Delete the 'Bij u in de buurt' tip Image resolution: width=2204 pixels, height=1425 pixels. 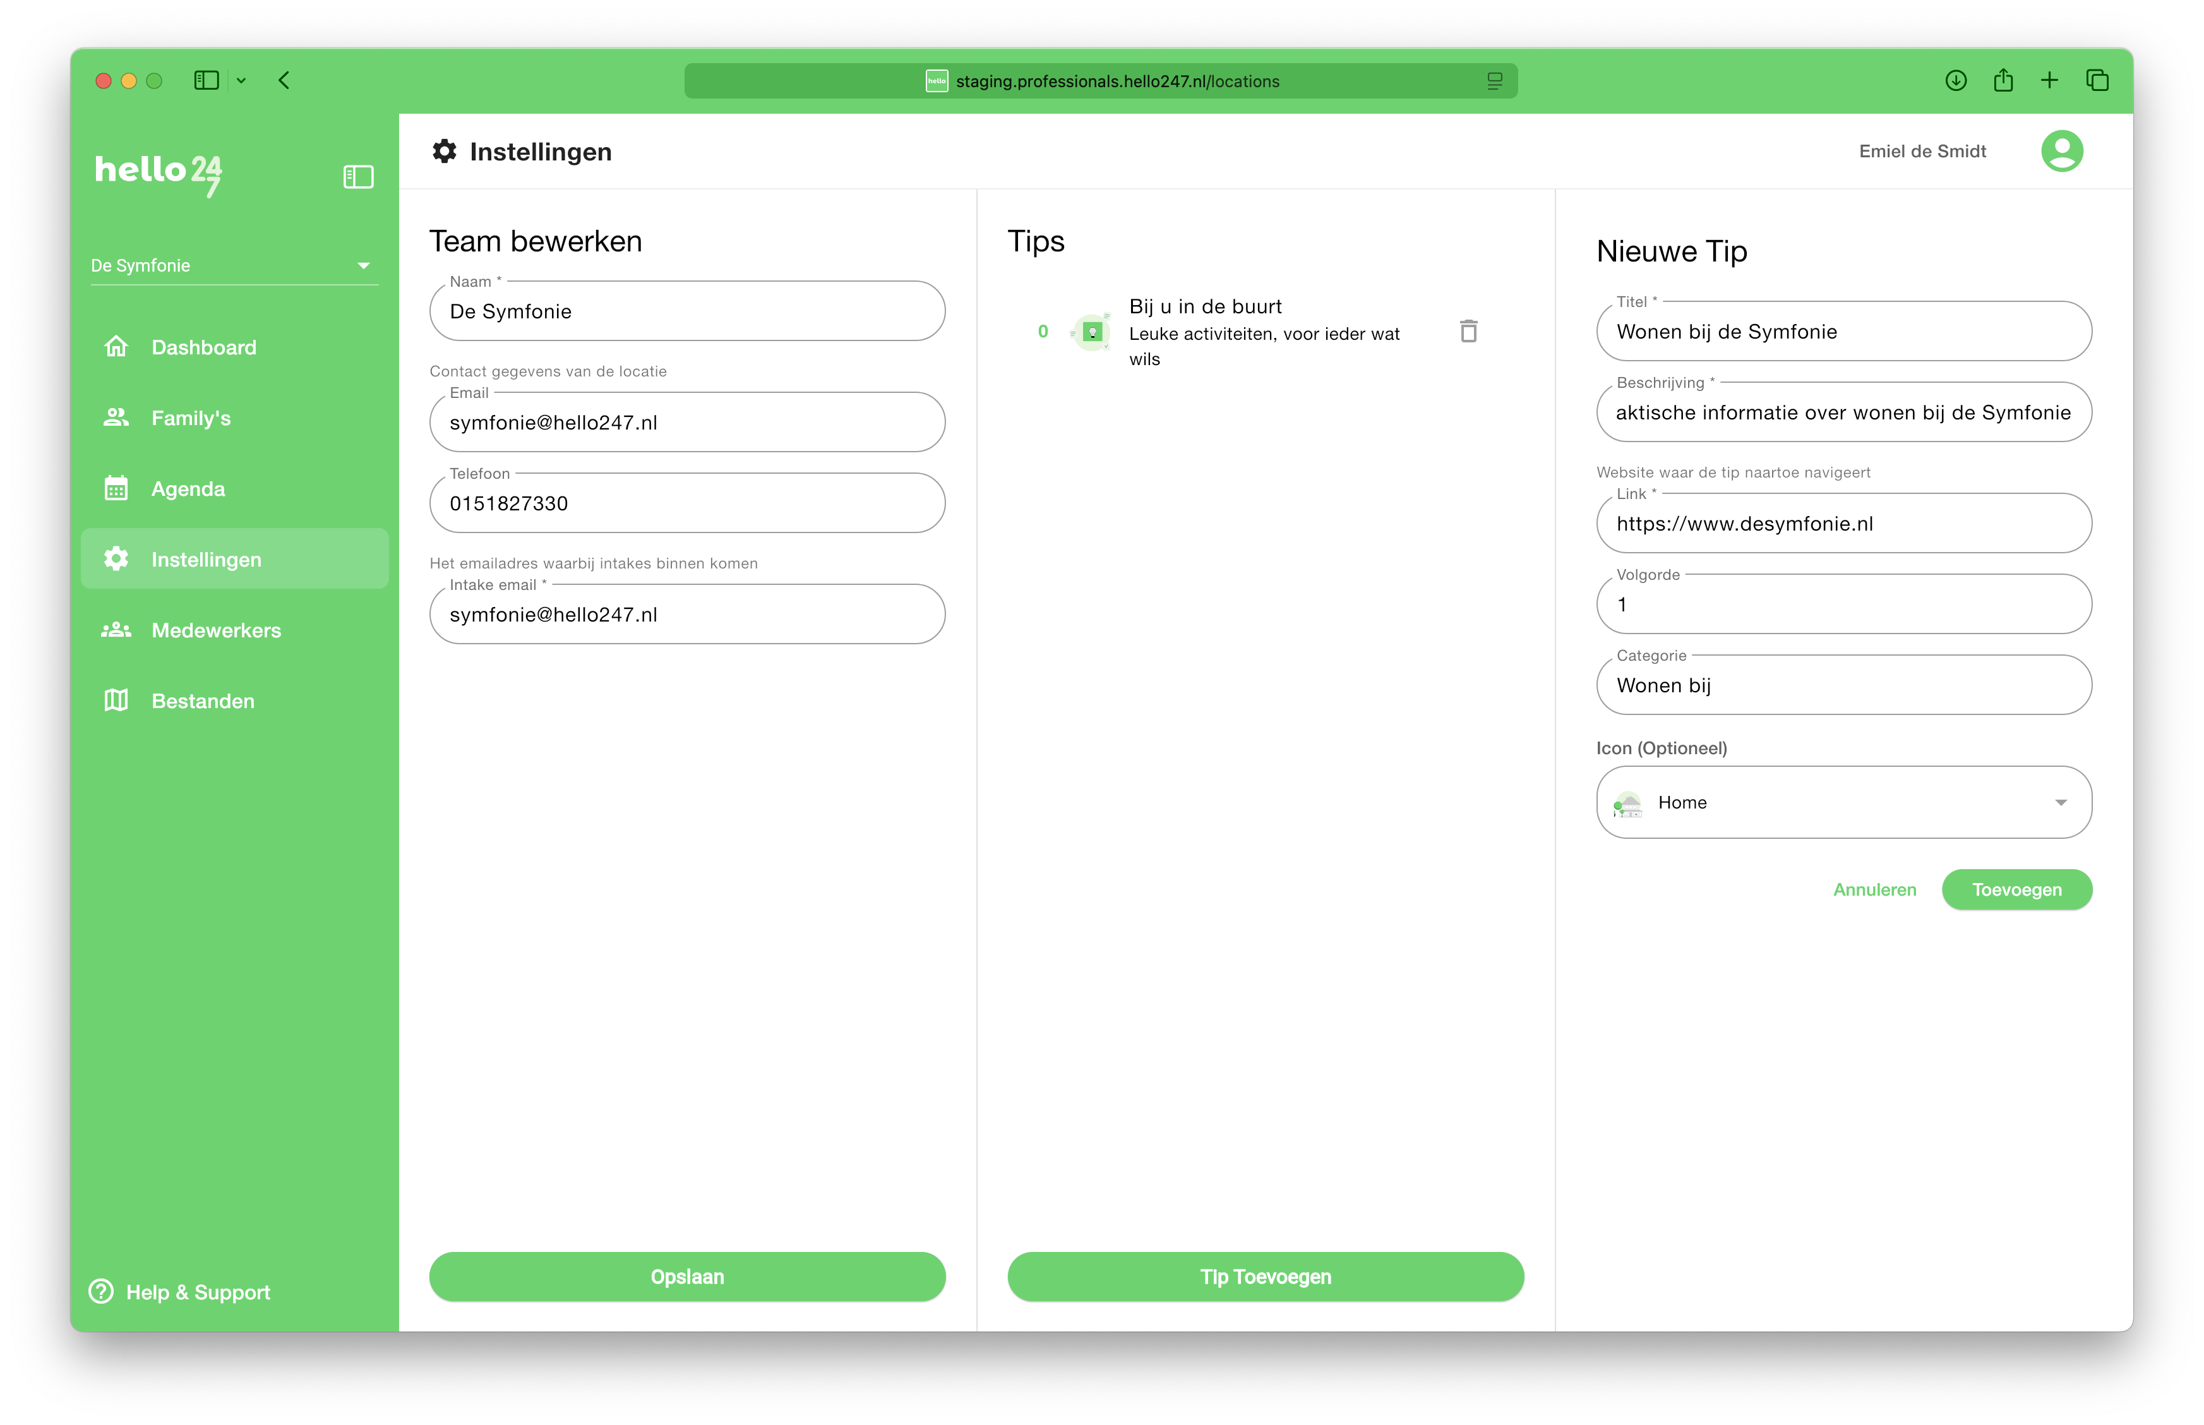pos(1468,331)
